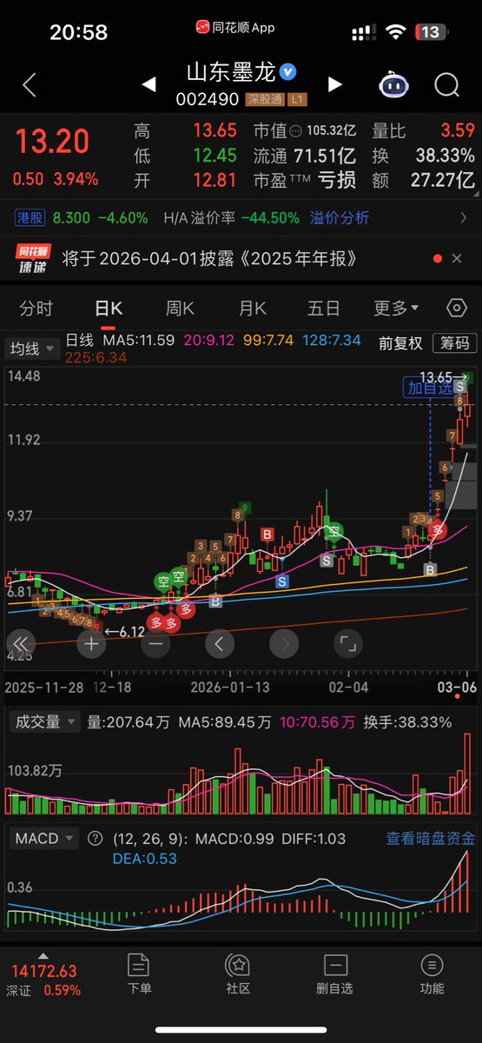Switch to 五日 tab

[324, 308]
